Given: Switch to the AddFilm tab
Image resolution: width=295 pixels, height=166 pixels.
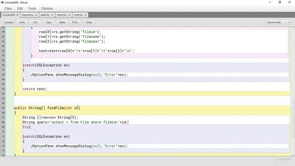Looking at the screenshot, I should point(45,15).
